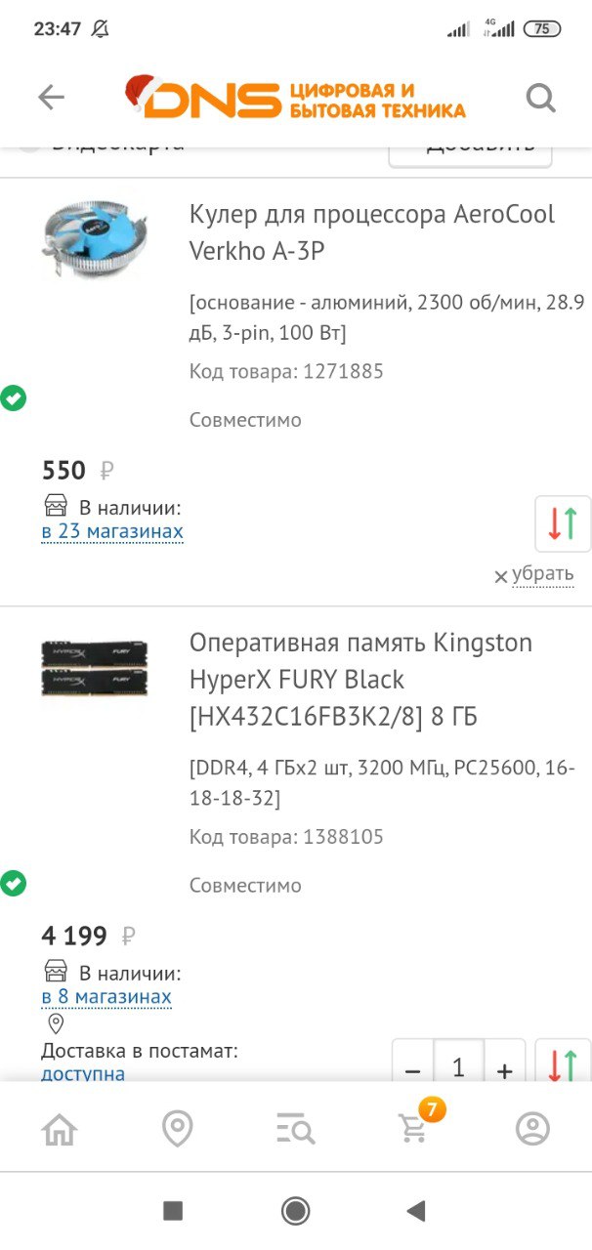This screenshot has width=592, height=1250.
Task: Open shopping cart with 7 items
Action: [x=414, y=1129]
